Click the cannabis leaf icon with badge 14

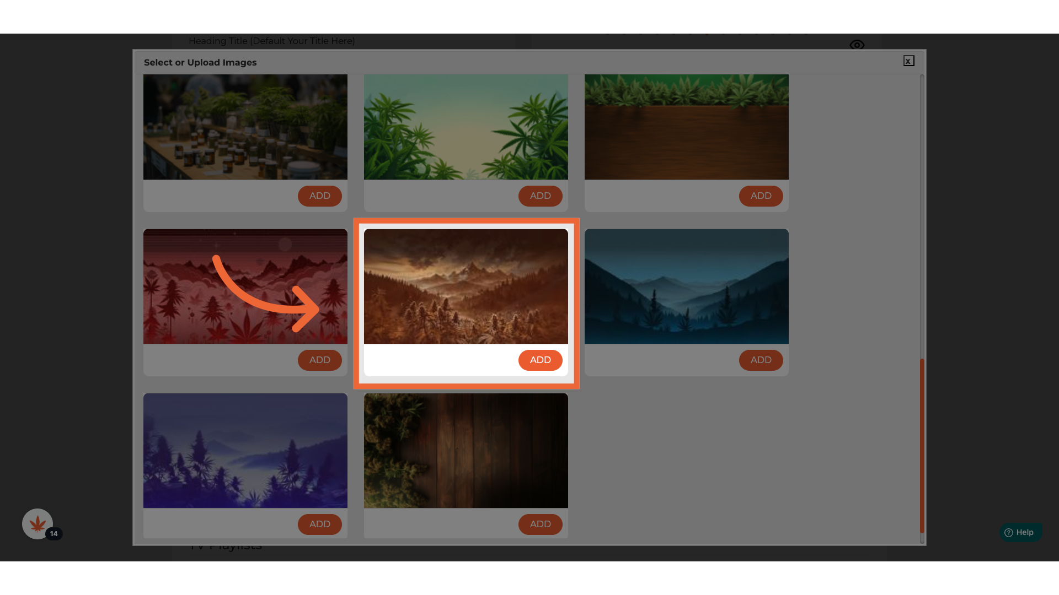[38, 523]
